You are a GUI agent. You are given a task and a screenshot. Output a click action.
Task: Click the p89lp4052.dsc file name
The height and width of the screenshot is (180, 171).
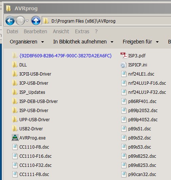point(143,120)
